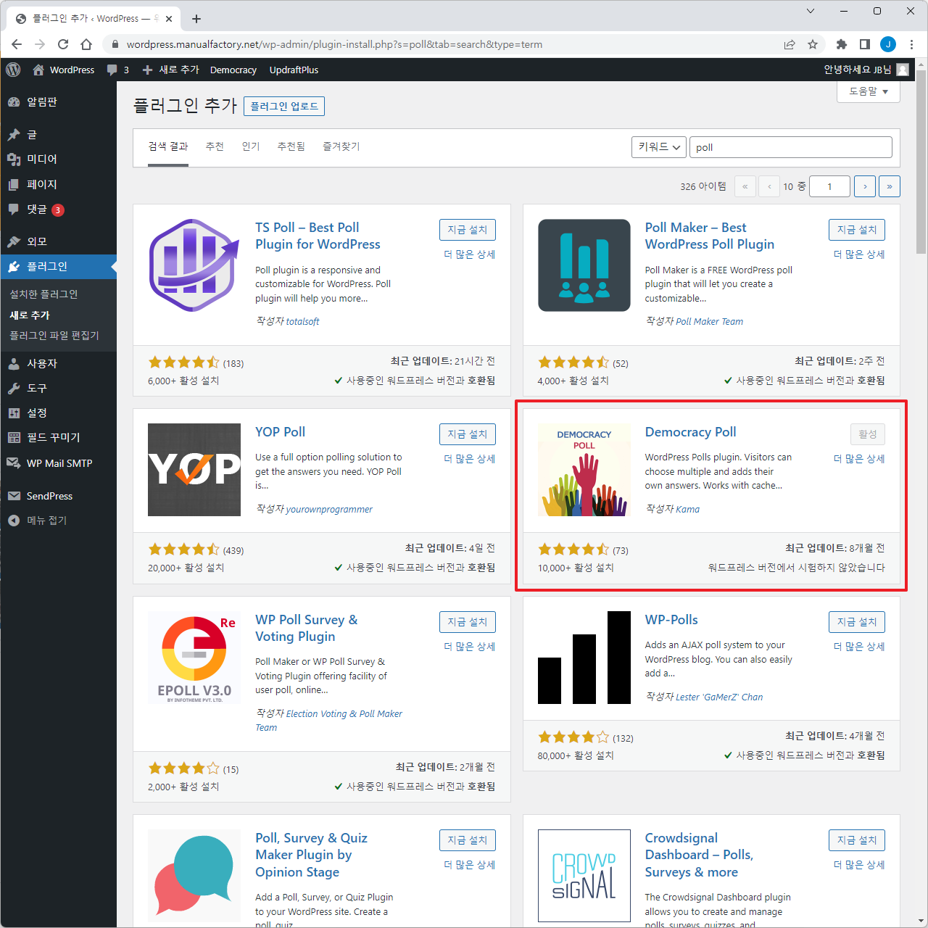Open Chrome profile avatar J
The image size is (928, 928).
click(x=888, y=44)
